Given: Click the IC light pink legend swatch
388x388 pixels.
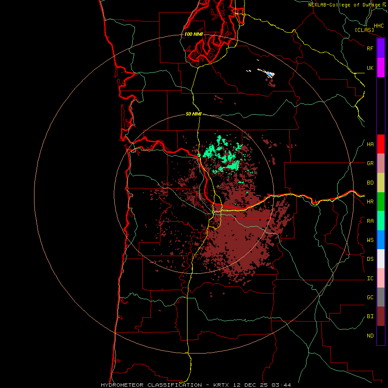Looking at the screenshot, I should 381,278.
